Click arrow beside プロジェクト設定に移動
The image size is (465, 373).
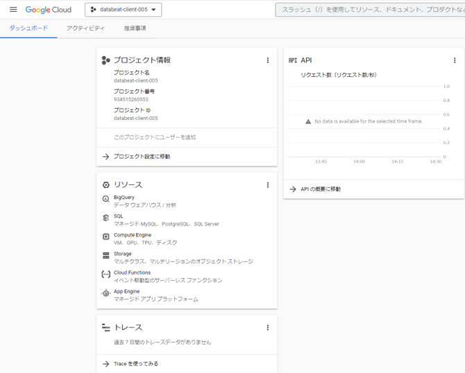[x=106, y=157]
